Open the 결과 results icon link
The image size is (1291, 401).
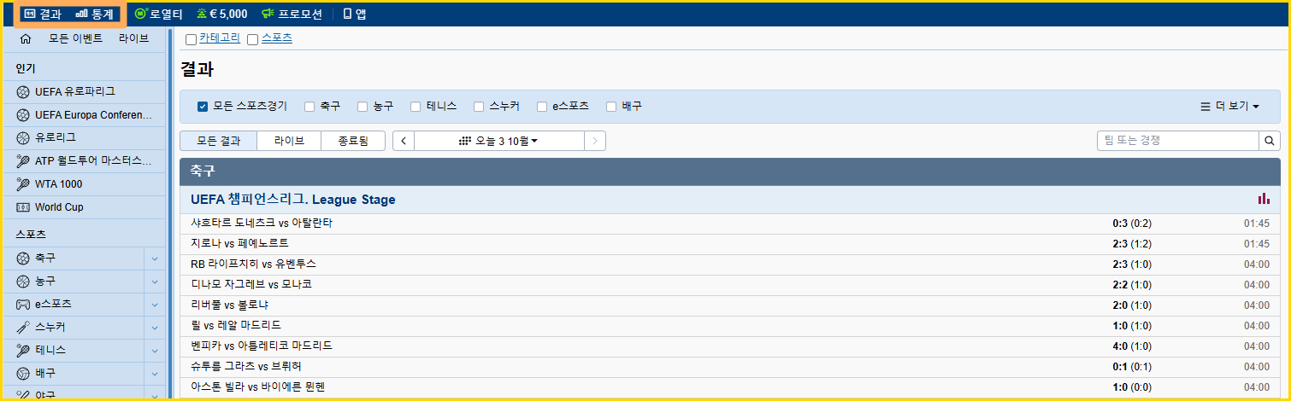pos(30,14)
